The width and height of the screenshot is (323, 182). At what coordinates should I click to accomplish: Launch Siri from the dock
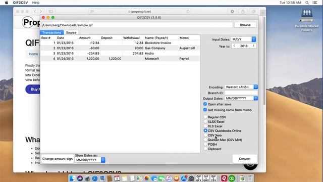[80, 178]
